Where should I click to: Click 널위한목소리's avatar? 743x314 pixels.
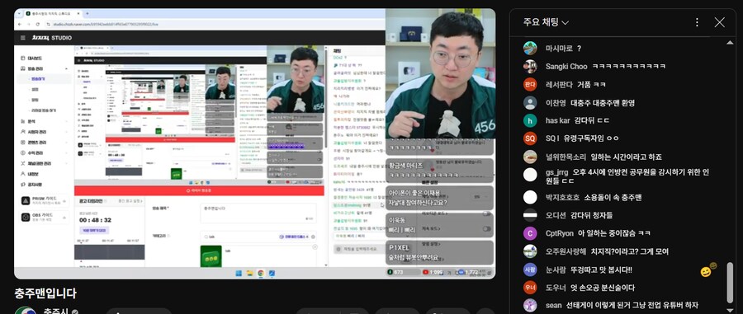(x=530, y=157)
